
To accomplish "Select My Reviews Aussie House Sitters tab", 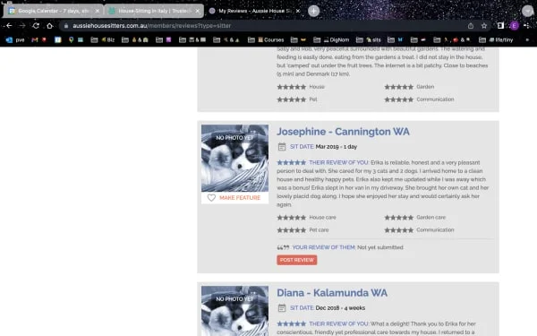I will [x=254, y=11].
